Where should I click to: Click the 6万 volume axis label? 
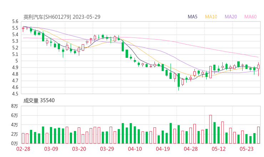pyautogui.click(x=15, y=115)
